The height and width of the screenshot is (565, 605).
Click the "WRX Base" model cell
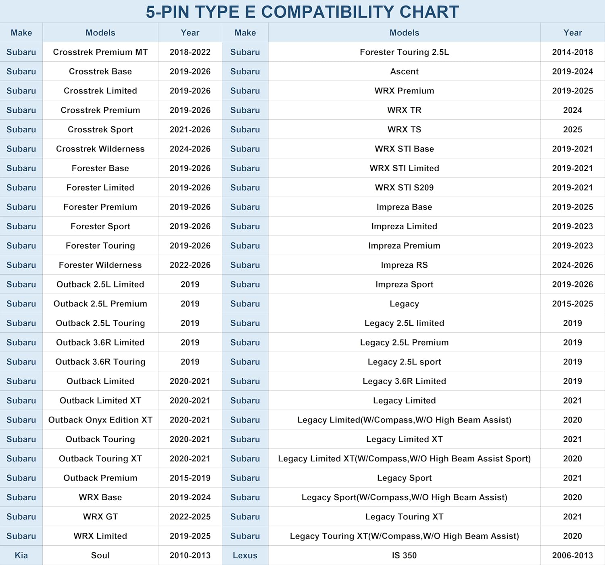[x=100, y=497]
